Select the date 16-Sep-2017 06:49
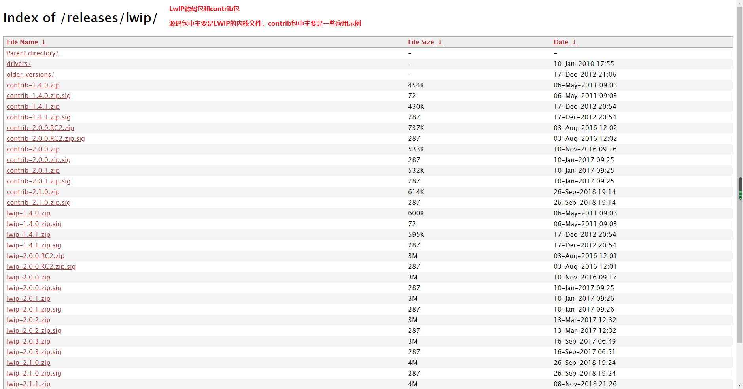This screenshot has width=743, height=389. [585, 341]
